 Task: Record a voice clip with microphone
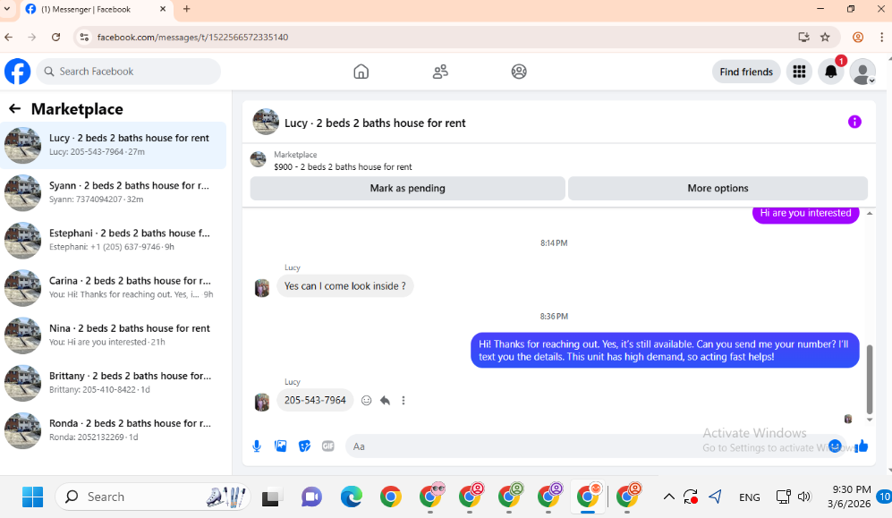[257, 446]
